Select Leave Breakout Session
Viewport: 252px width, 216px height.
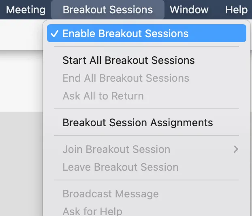(120, 167)
